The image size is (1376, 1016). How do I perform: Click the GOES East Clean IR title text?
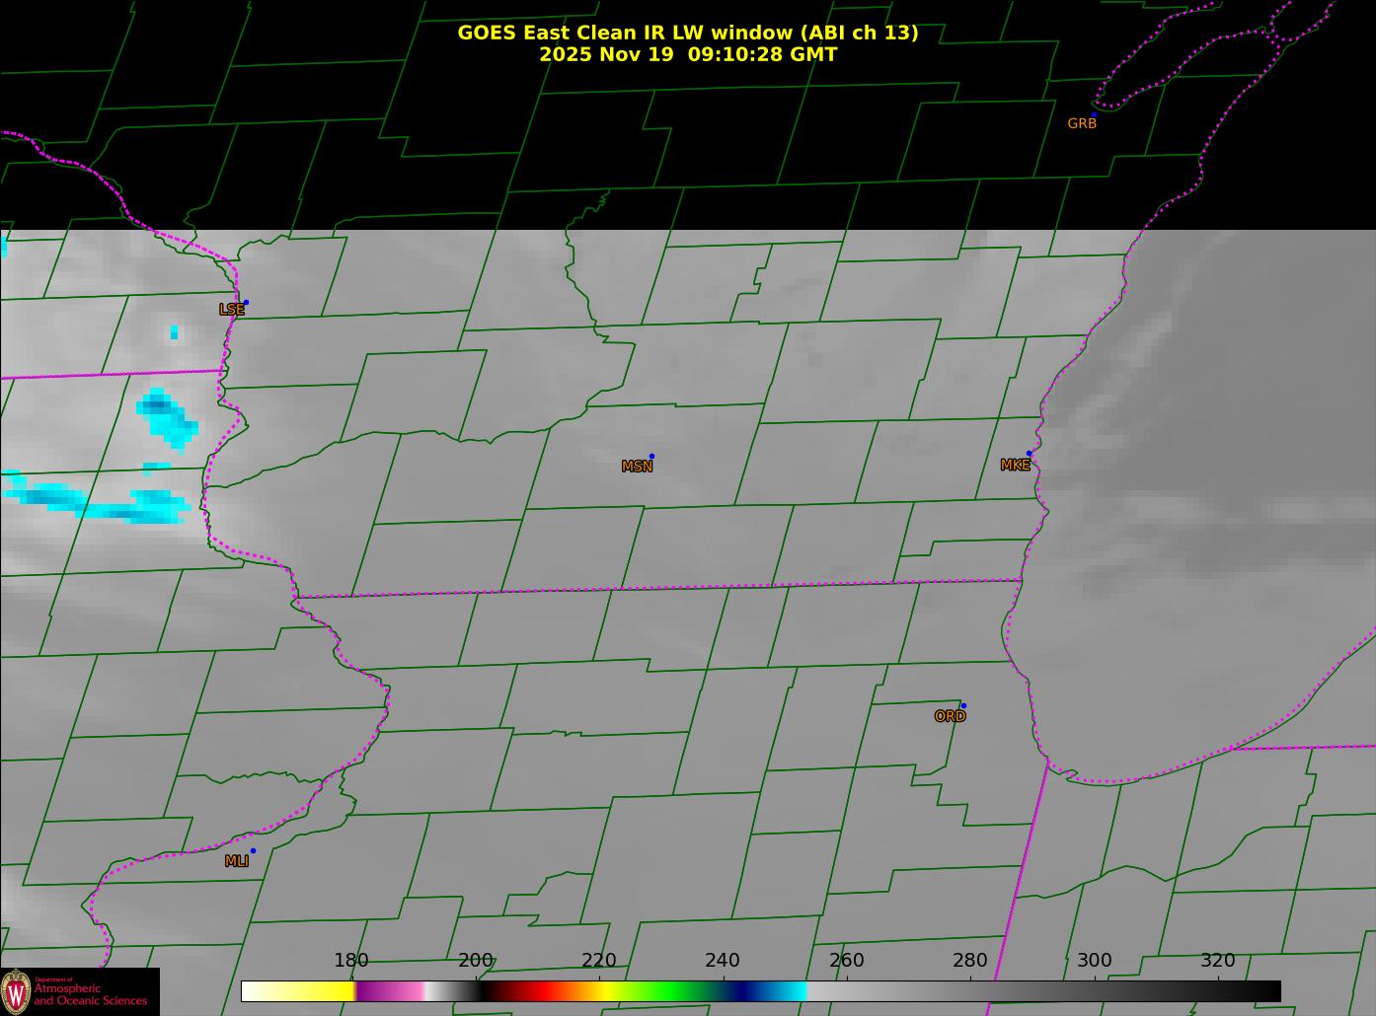[x=687, y=33]
